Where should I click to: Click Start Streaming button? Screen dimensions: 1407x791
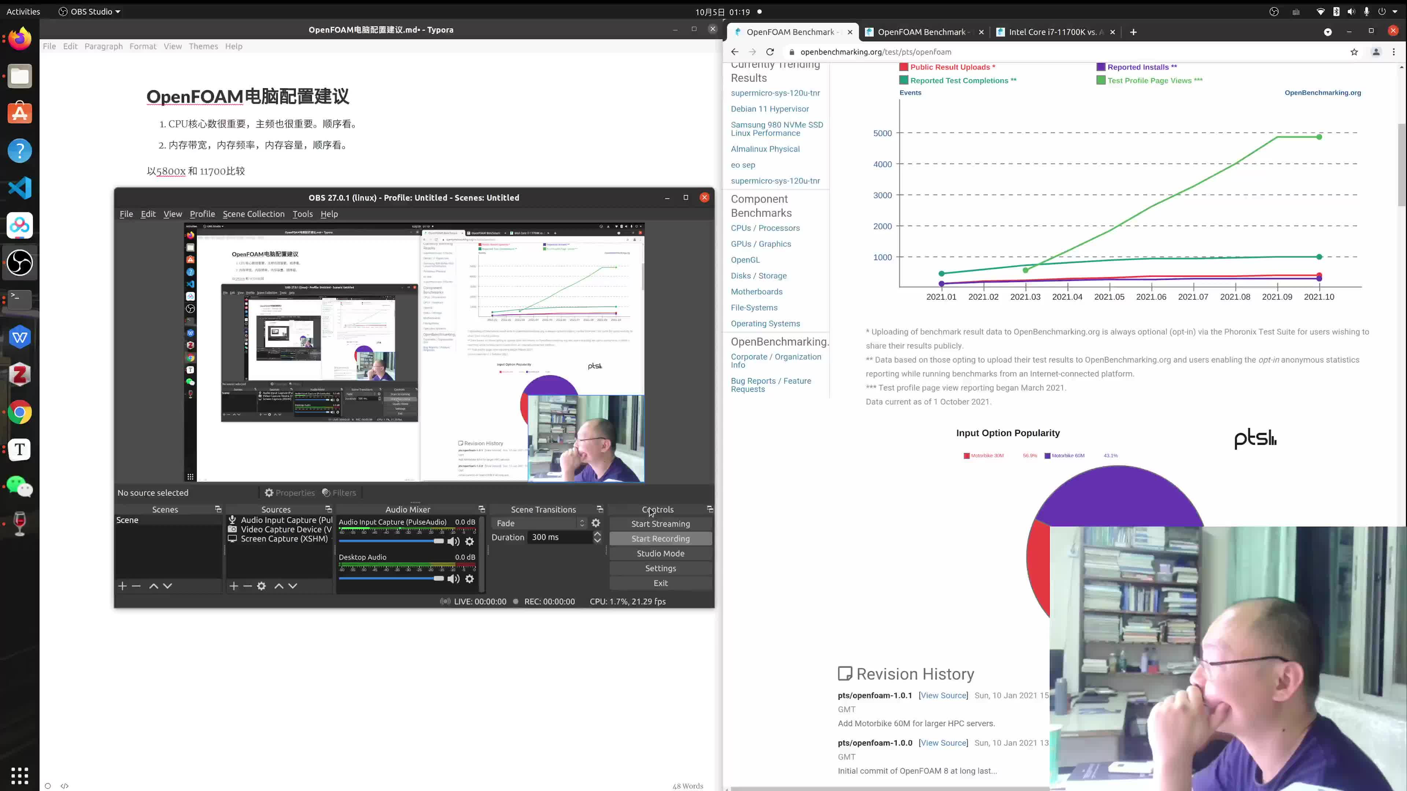pyautogui.click(x=660, y=524)
